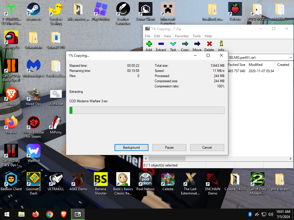294x220 pixels.
Task: Sort by Modified column header
Action: click(261, 64)
